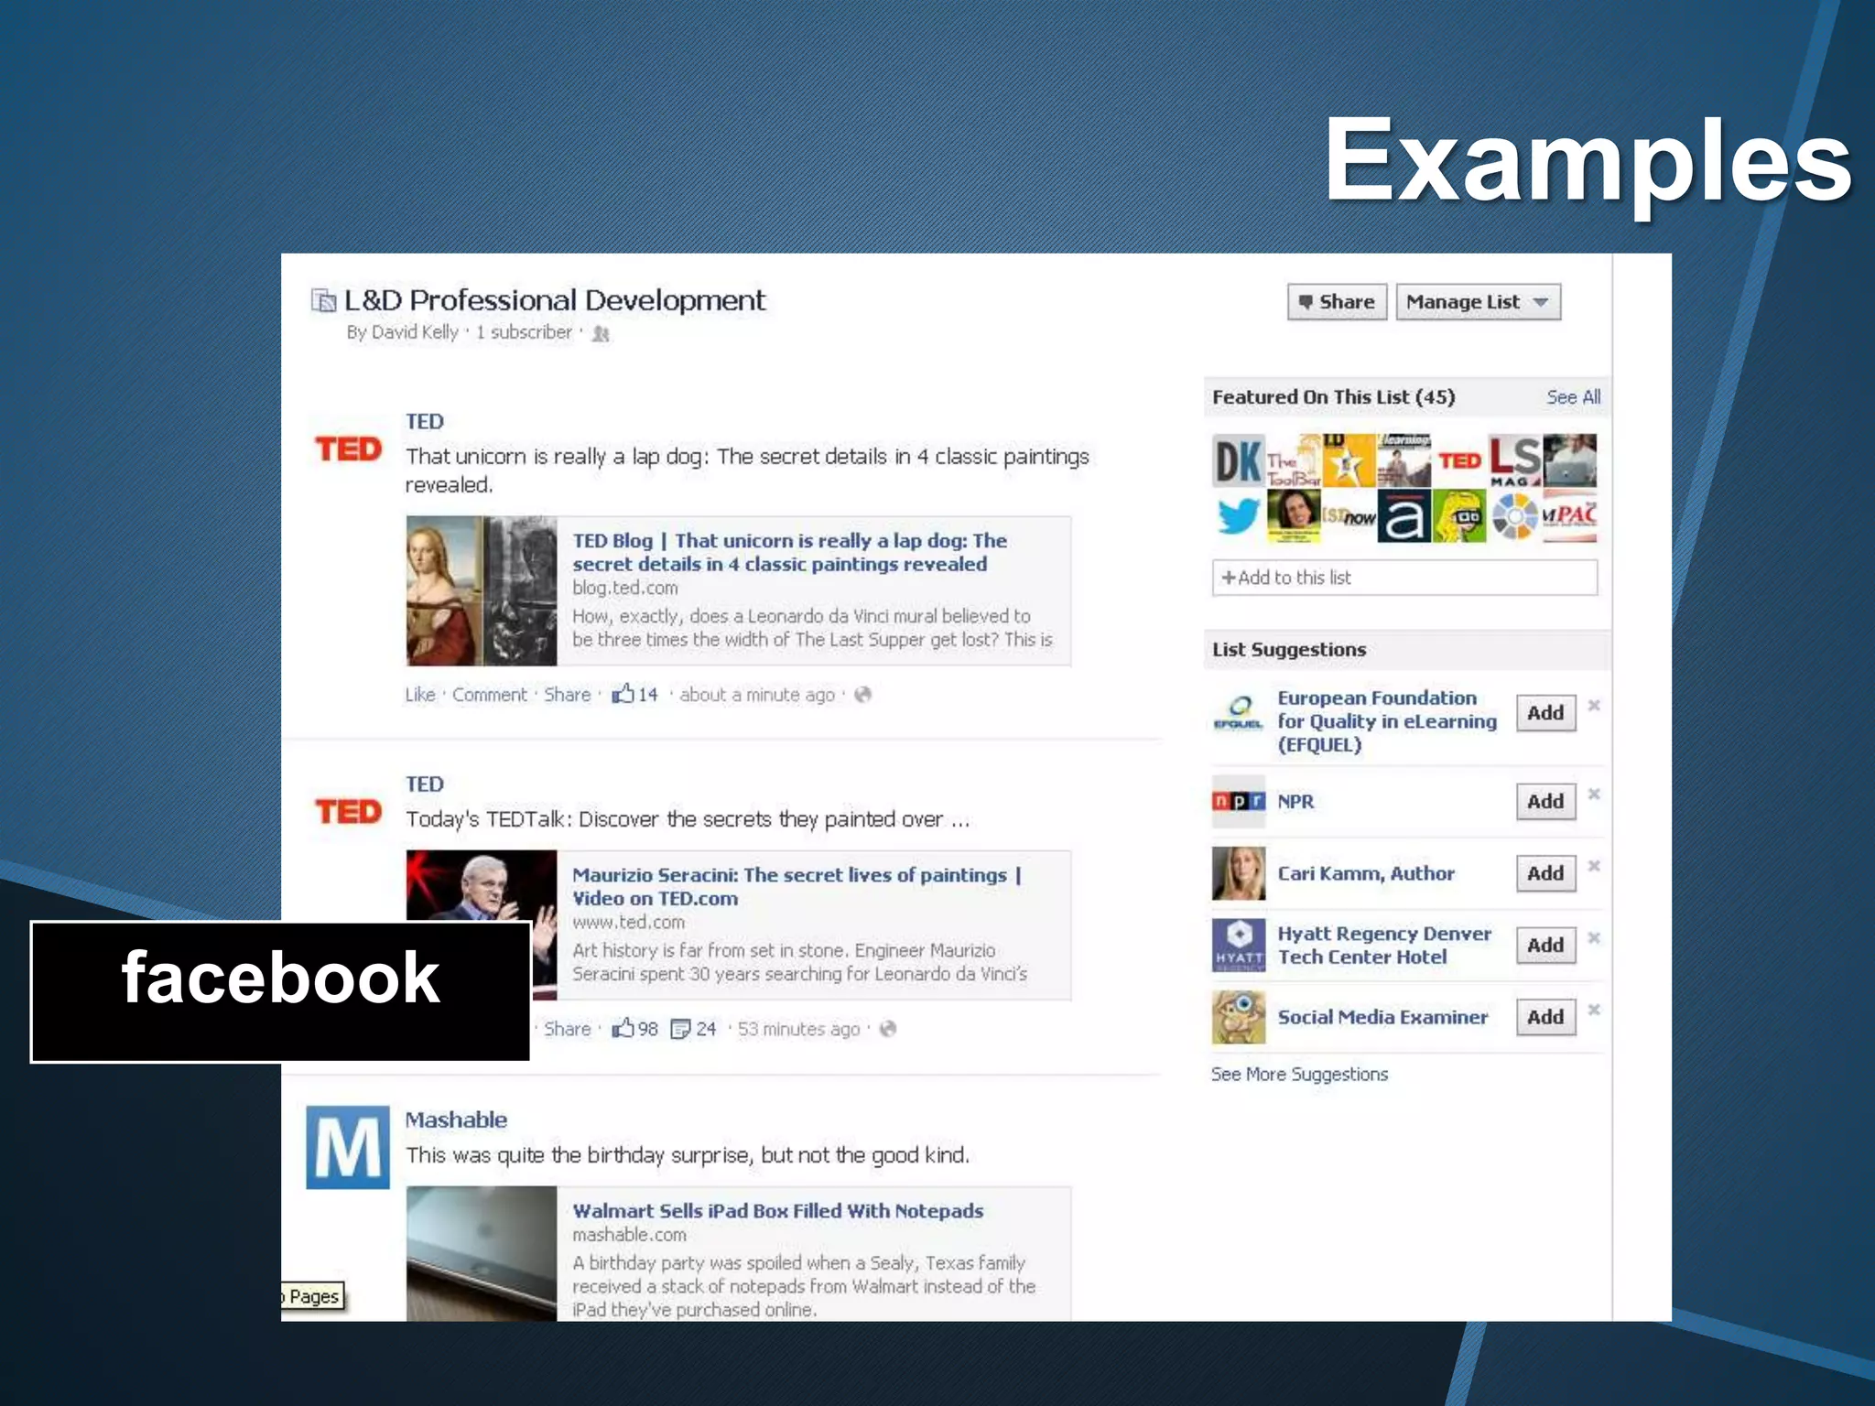Click the subscribers icon next to 1 subscriber
1875x1406 pixels.
click(601, 334)
